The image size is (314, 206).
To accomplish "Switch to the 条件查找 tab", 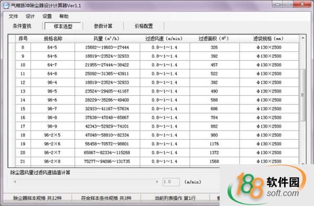I will (x=22, y=26).
